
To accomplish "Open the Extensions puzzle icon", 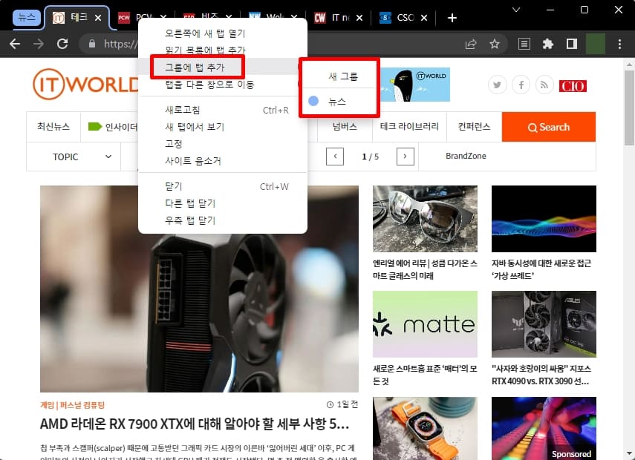I will (x=548, y=44).
